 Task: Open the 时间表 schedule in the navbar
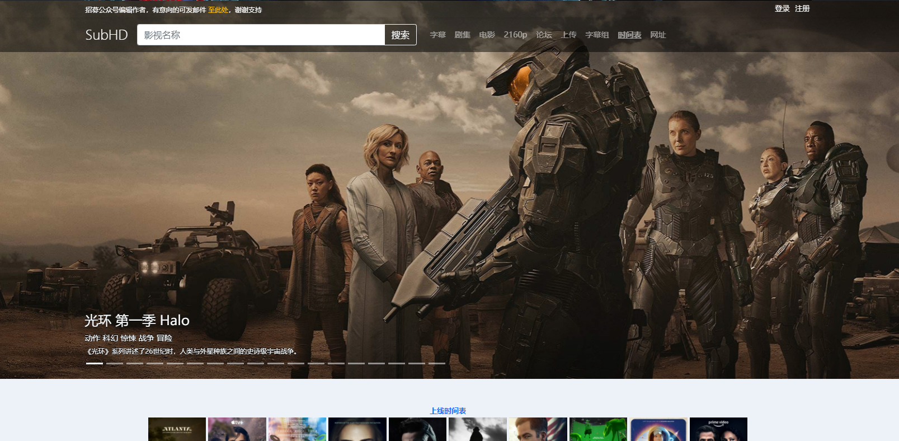pos(629,35)
